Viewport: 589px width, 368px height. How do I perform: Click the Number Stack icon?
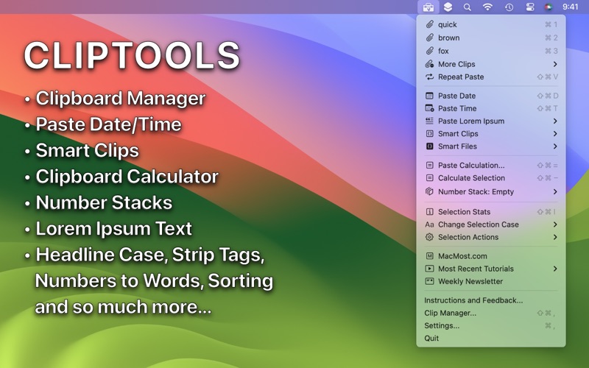pos(429,191)
